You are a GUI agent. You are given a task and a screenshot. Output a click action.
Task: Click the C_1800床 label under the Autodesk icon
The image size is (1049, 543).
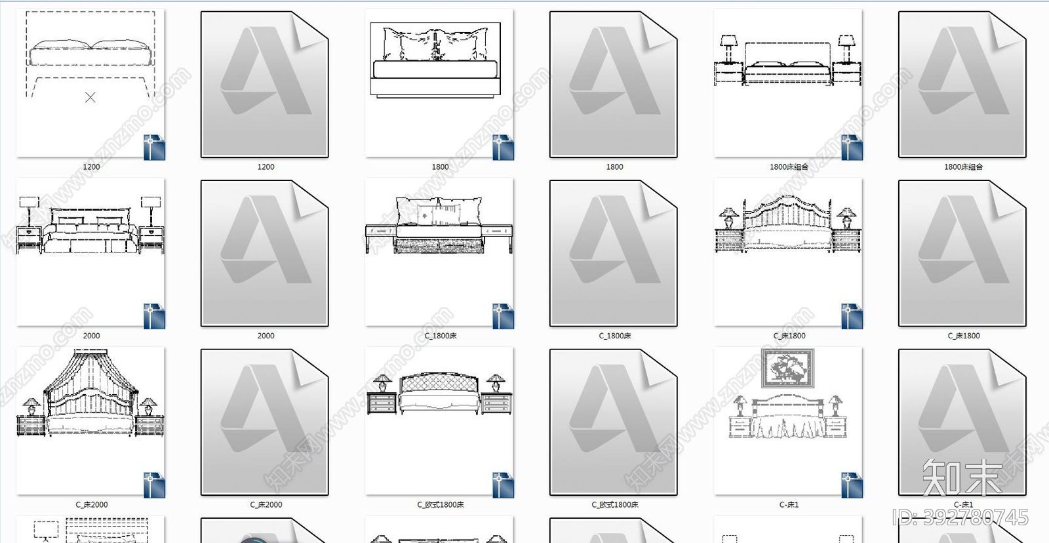614,336
